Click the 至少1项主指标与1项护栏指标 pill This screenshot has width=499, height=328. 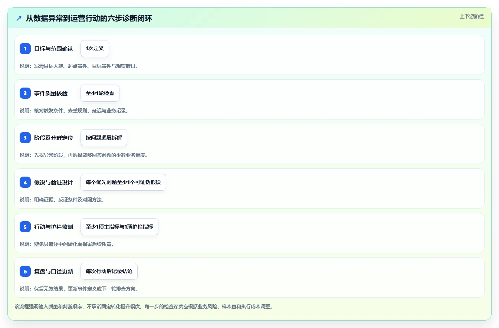[x=119, y=227]
